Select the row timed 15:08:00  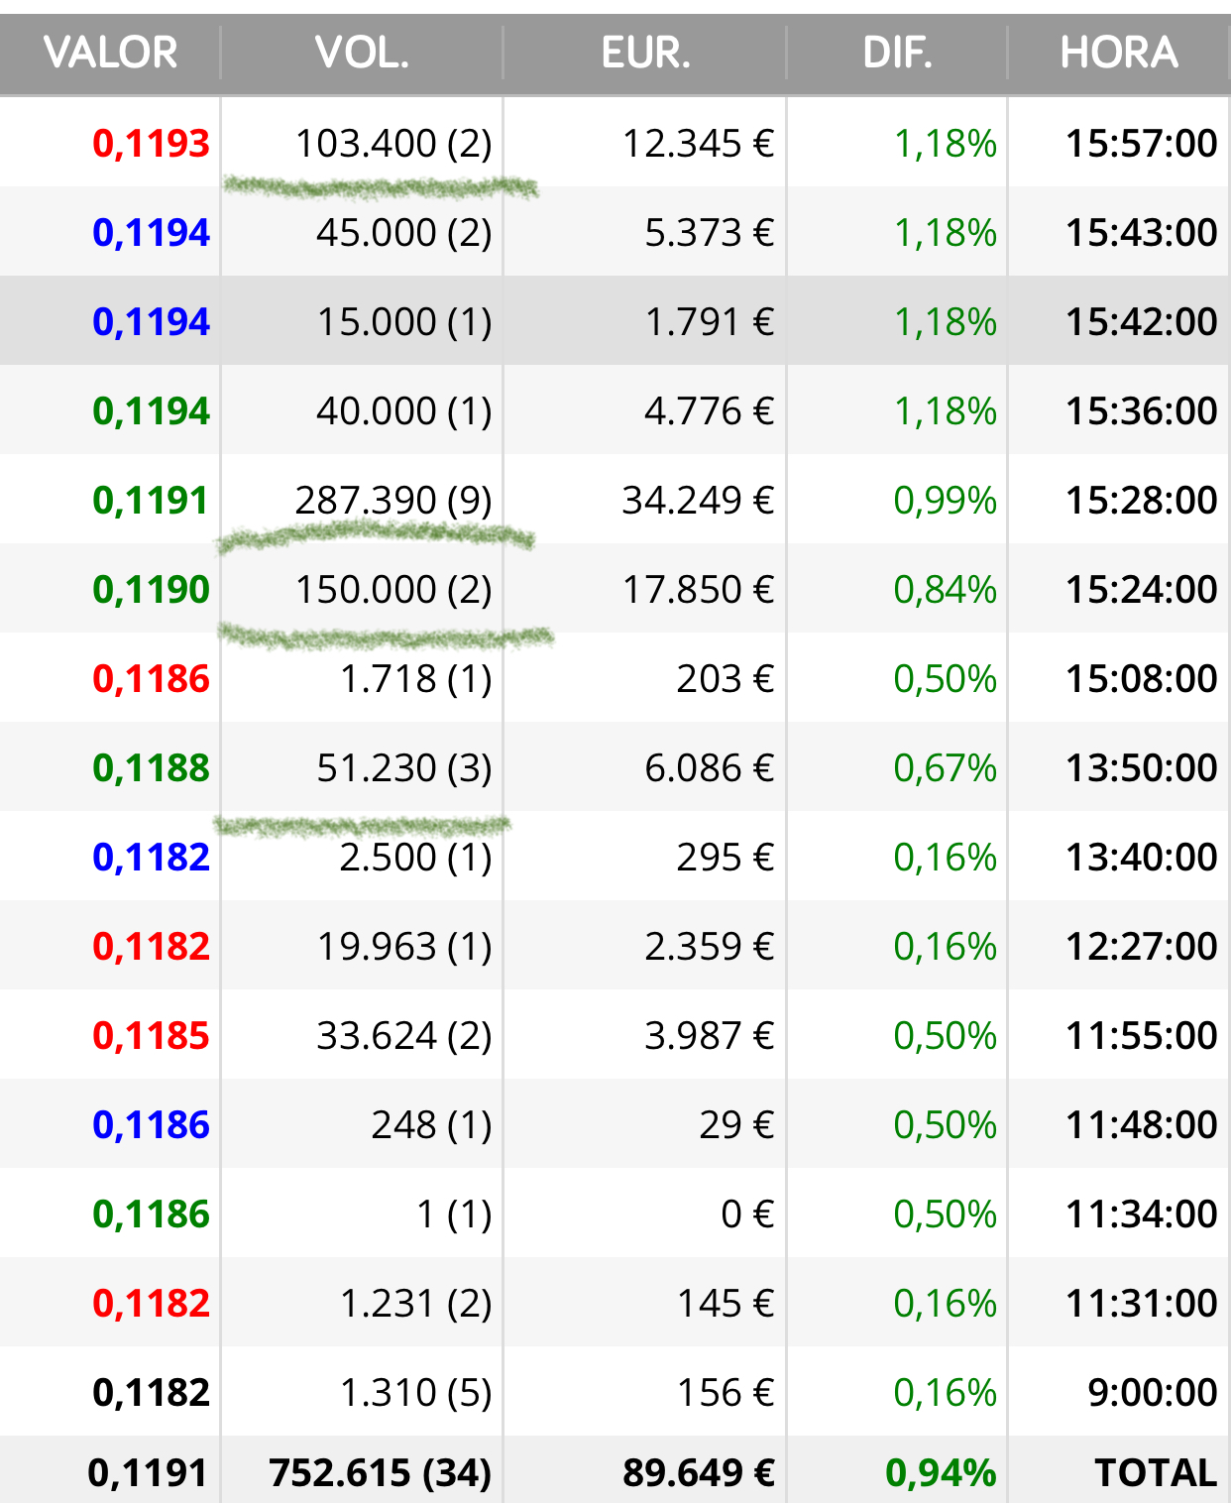[x=615, y=678]
